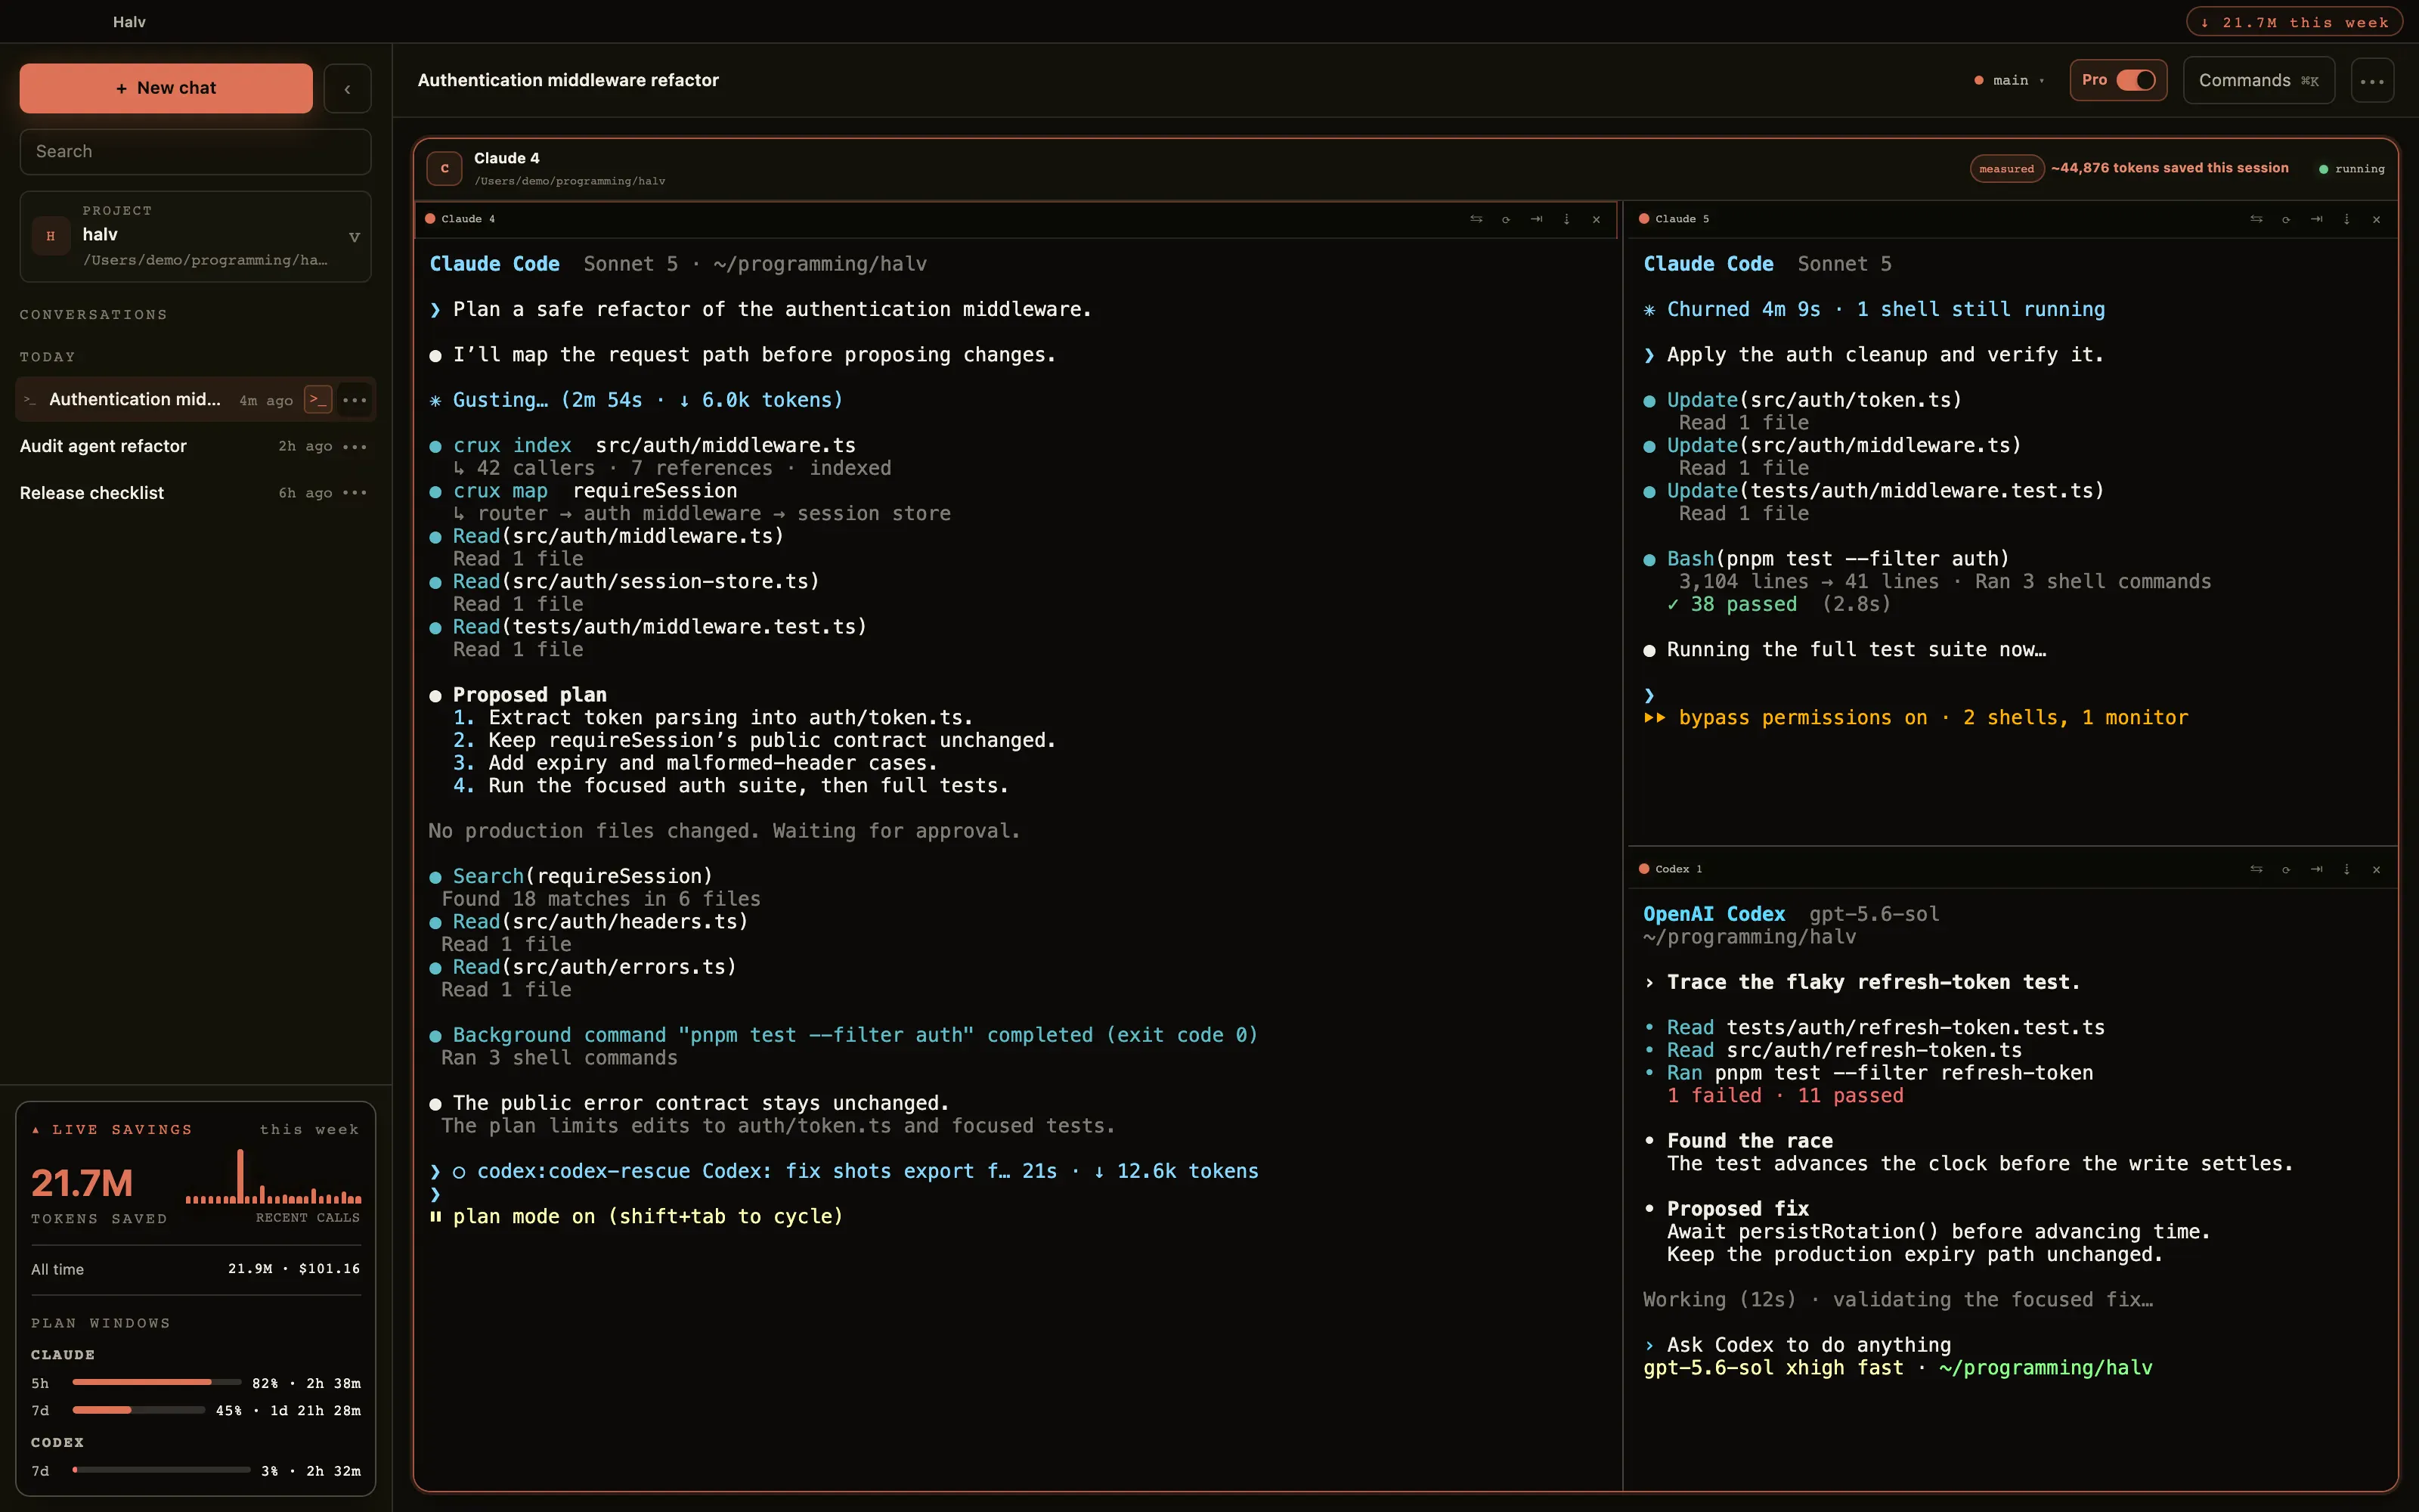Click the 38 passed result line
Screen dimensions: 2419x1512
pyautogui.click(x=1779, y=604)
